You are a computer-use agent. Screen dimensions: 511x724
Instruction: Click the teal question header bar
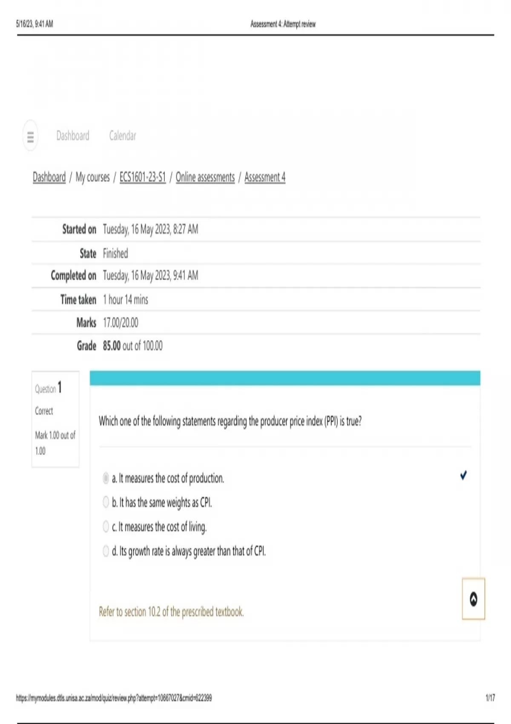coord(284,378)
